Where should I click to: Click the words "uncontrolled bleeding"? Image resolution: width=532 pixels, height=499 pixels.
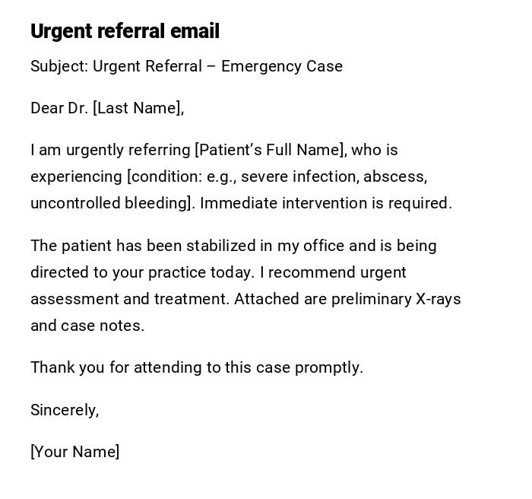coord(109,203)
